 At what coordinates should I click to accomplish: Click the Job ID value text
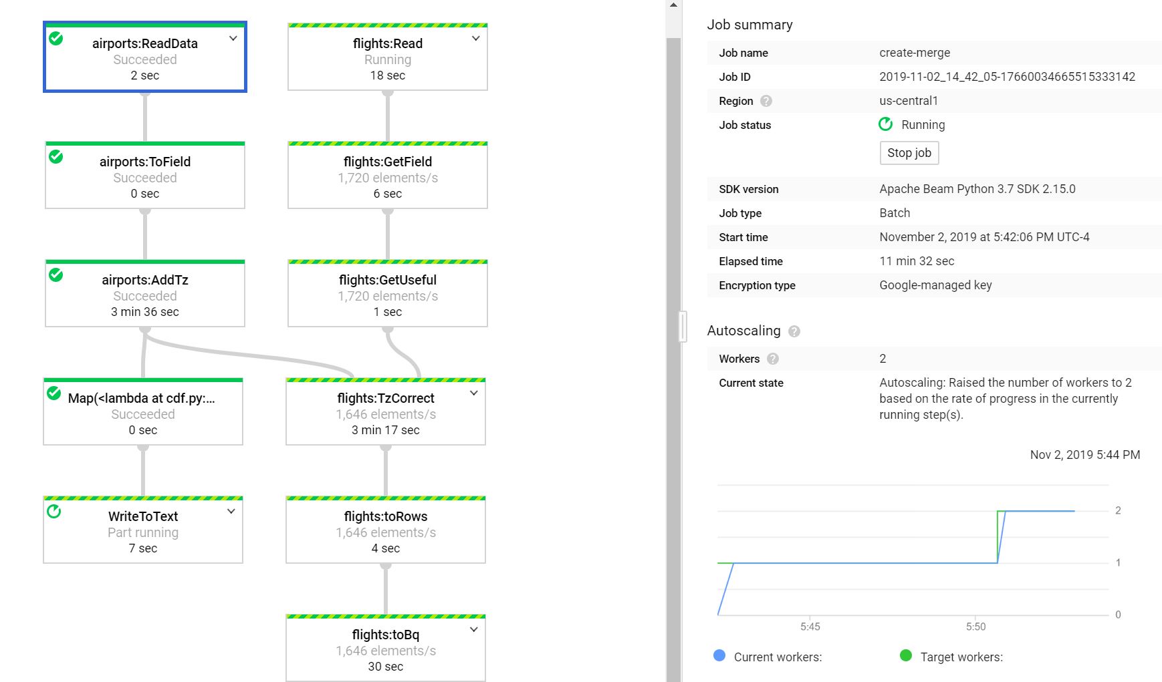[x=1008, y=77]
